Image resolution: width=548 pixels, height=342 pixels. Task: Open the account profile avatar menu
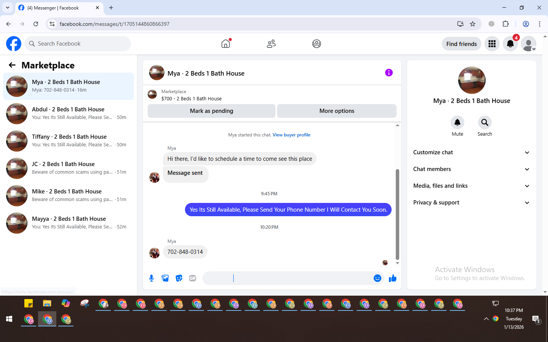pos(529,44)
